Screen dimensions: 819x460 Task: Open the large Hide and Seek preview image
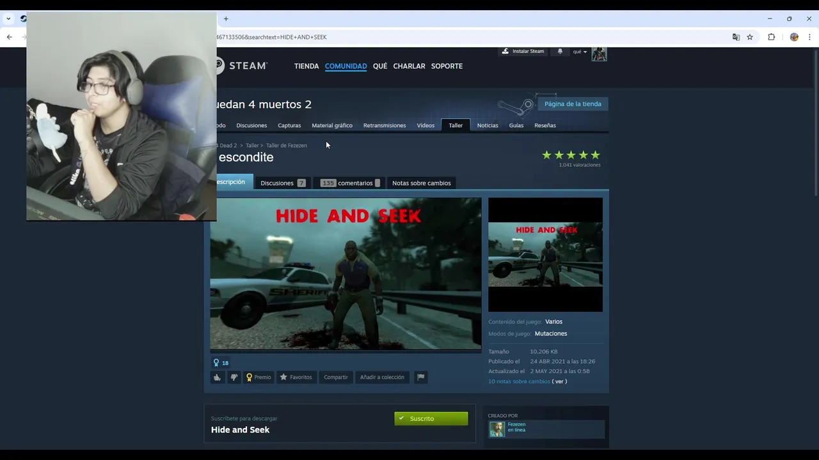coord(346,274)
